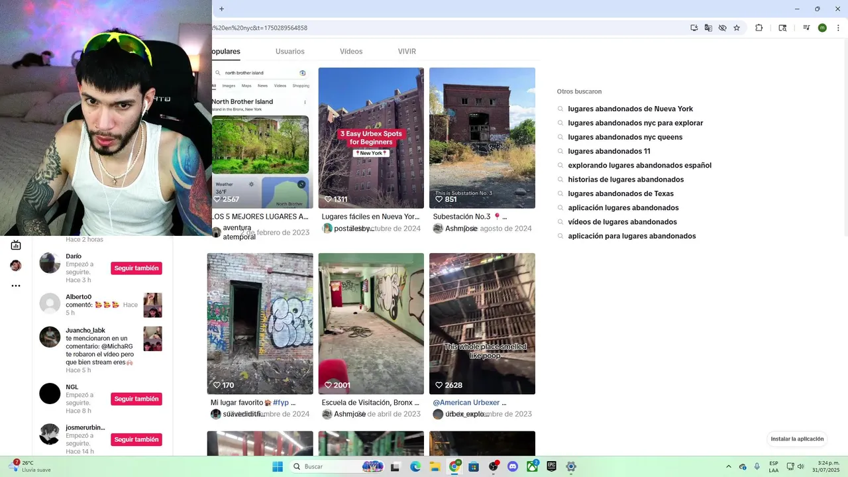Open OBS Studio from taskbar
The width and height of the screenshot is (848, 477).
click(494, 466)
